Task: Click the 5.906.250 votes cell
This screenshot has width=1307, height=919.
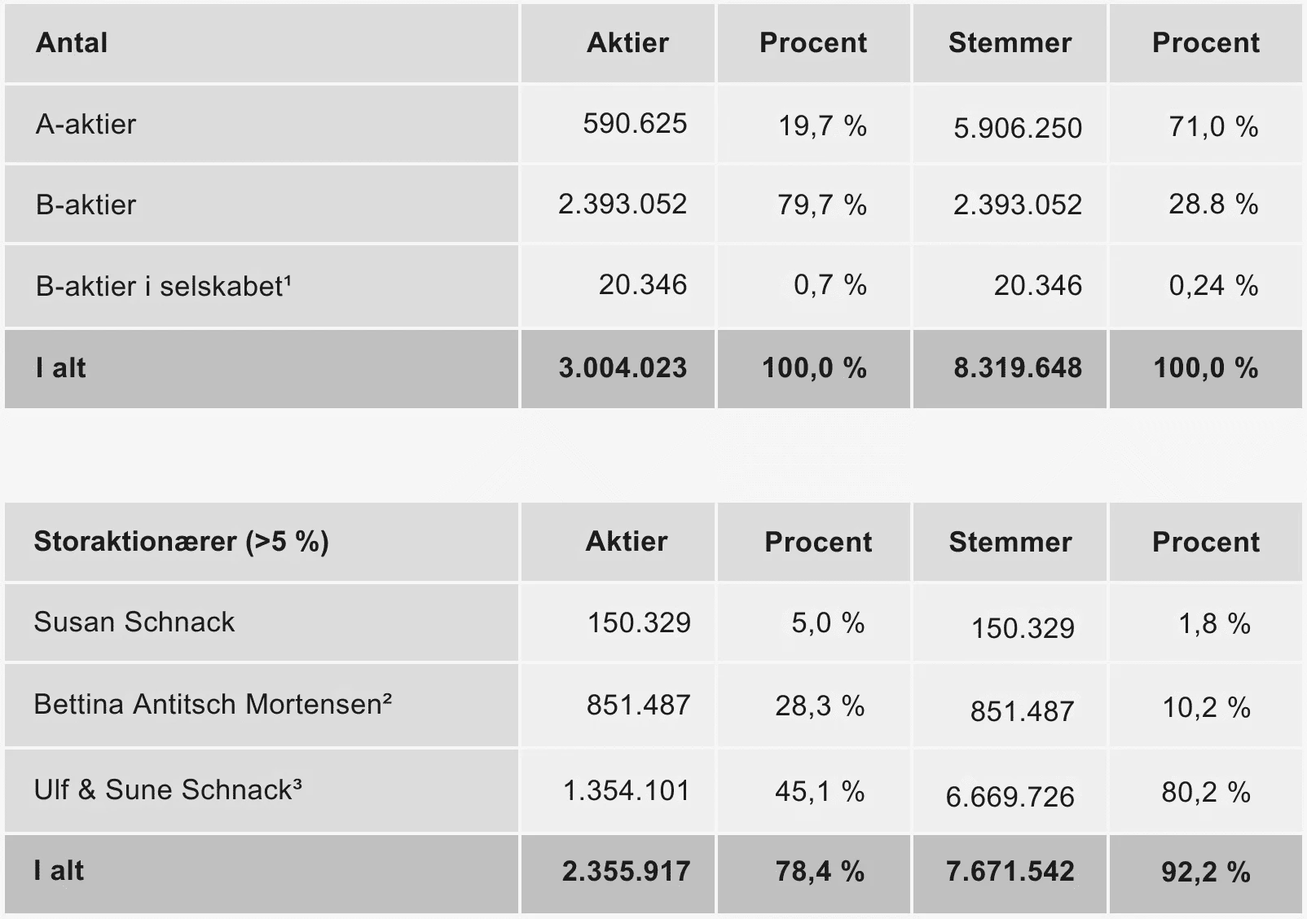Action: (x=1017, y=128)
